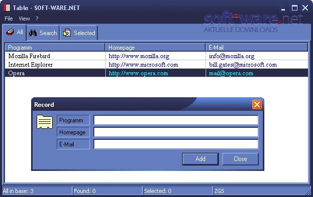
Task: Click the E-Mail label in Record dialog
Action: 73,144
